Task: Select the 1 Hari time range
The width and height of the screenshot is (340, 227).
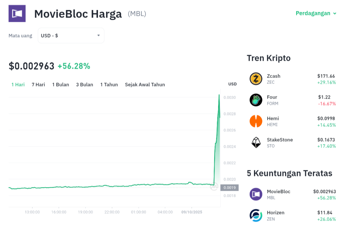Action: click(x=18, y=85)
